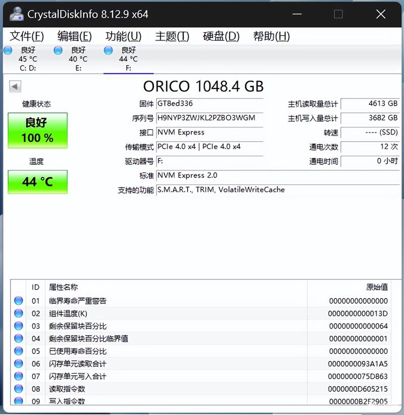Image resolution: width=404 pixels, height=415 pixels.
Task: Click raw value 000000000064
Action: coord(359,326)
